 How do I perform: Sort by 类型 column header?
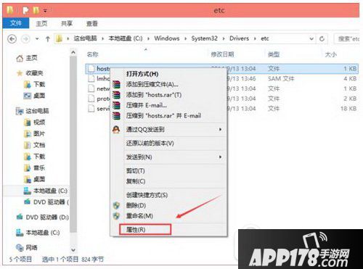tap(274, 54)
